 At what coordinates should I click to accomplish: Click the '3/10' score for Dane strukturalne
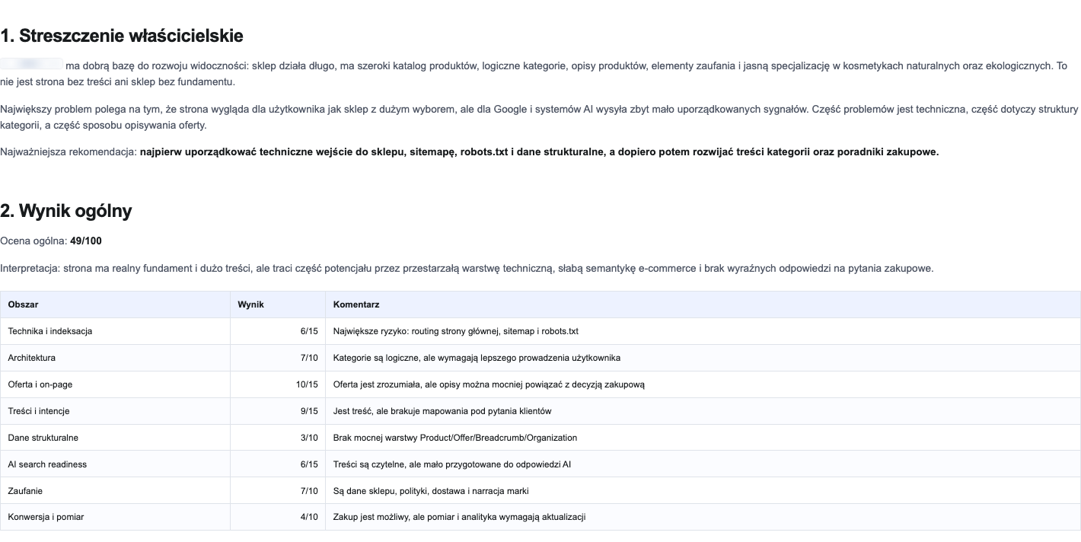[x=309, y=438]
